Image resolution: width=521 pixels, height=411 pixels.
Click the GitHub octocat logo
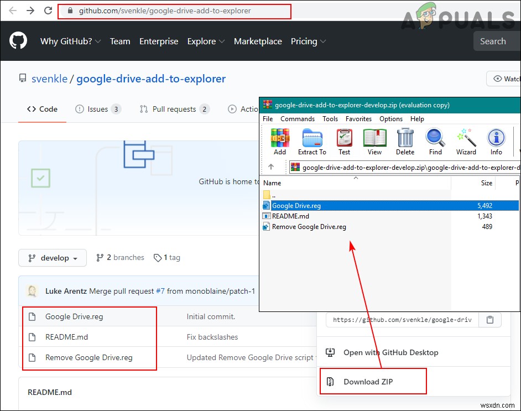[18, 40]
